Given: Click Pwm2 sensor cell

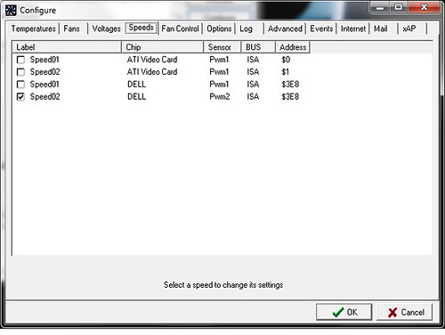Looking at the screenshot, I should click(x=220, y=97).
